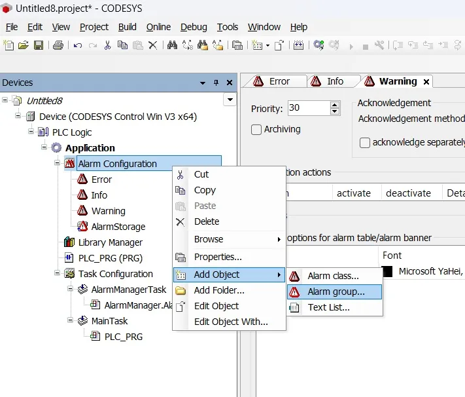Open the Browse submenu in context menu

pos(230,239)
